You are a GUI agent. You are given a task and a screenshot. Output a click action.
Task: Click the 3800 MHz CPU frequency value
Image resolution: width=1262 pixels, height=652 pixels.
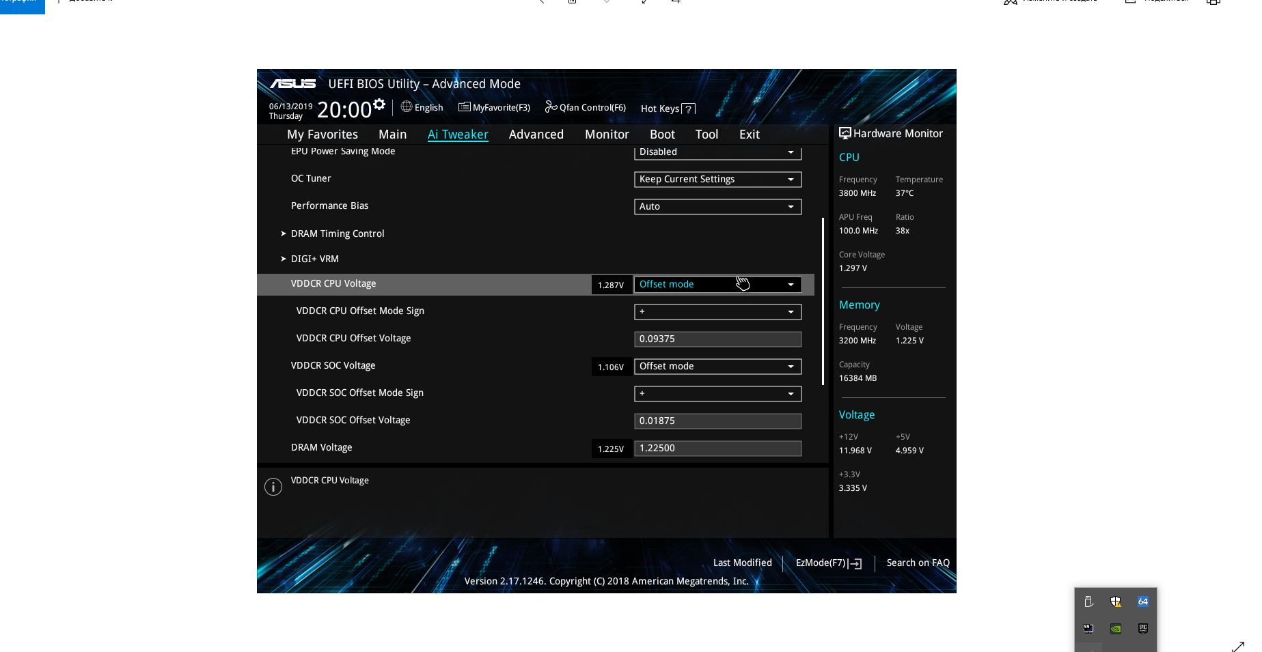858,193
